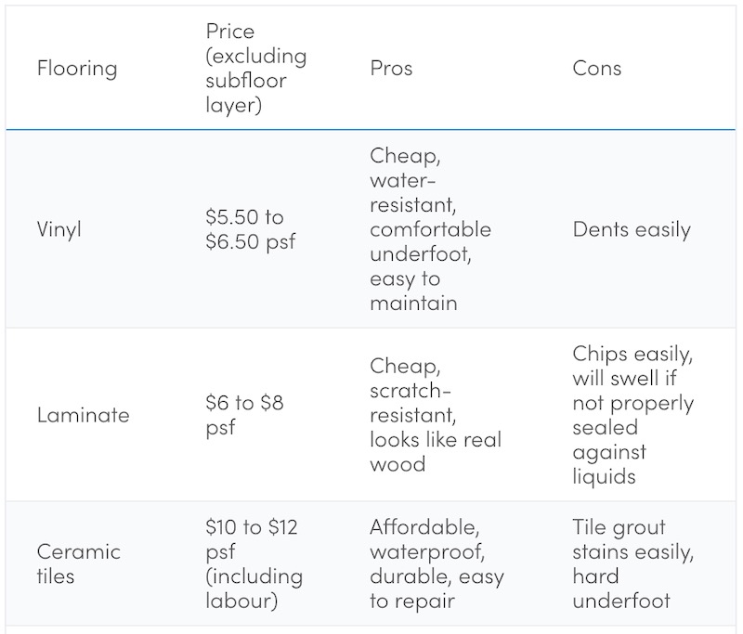This screenshot has width=743, height=634.
Task: Click the $5.50 to $6.50 psf price
Action: 251,229
